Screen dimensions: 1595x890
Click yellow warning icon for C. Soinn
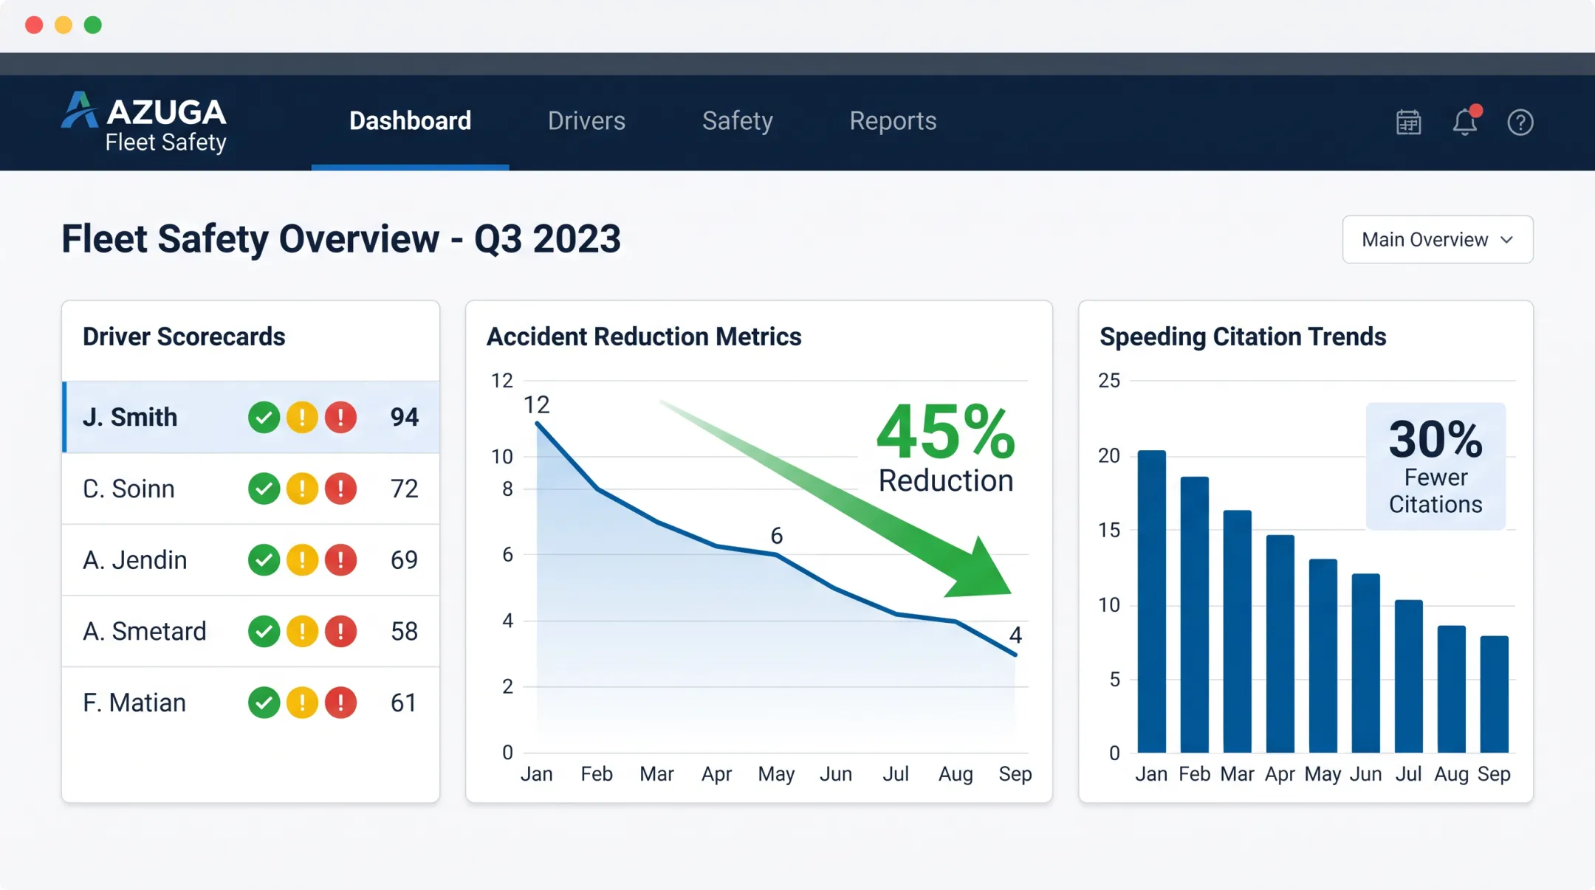pos(302,489)
